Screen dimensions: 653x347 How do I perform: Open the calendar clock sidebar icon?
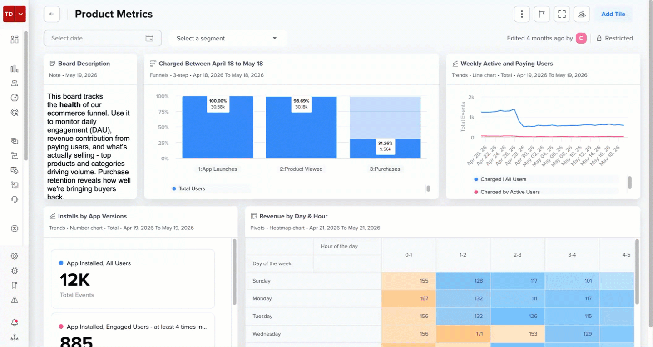pyautogui.click(x=15, y=170)
